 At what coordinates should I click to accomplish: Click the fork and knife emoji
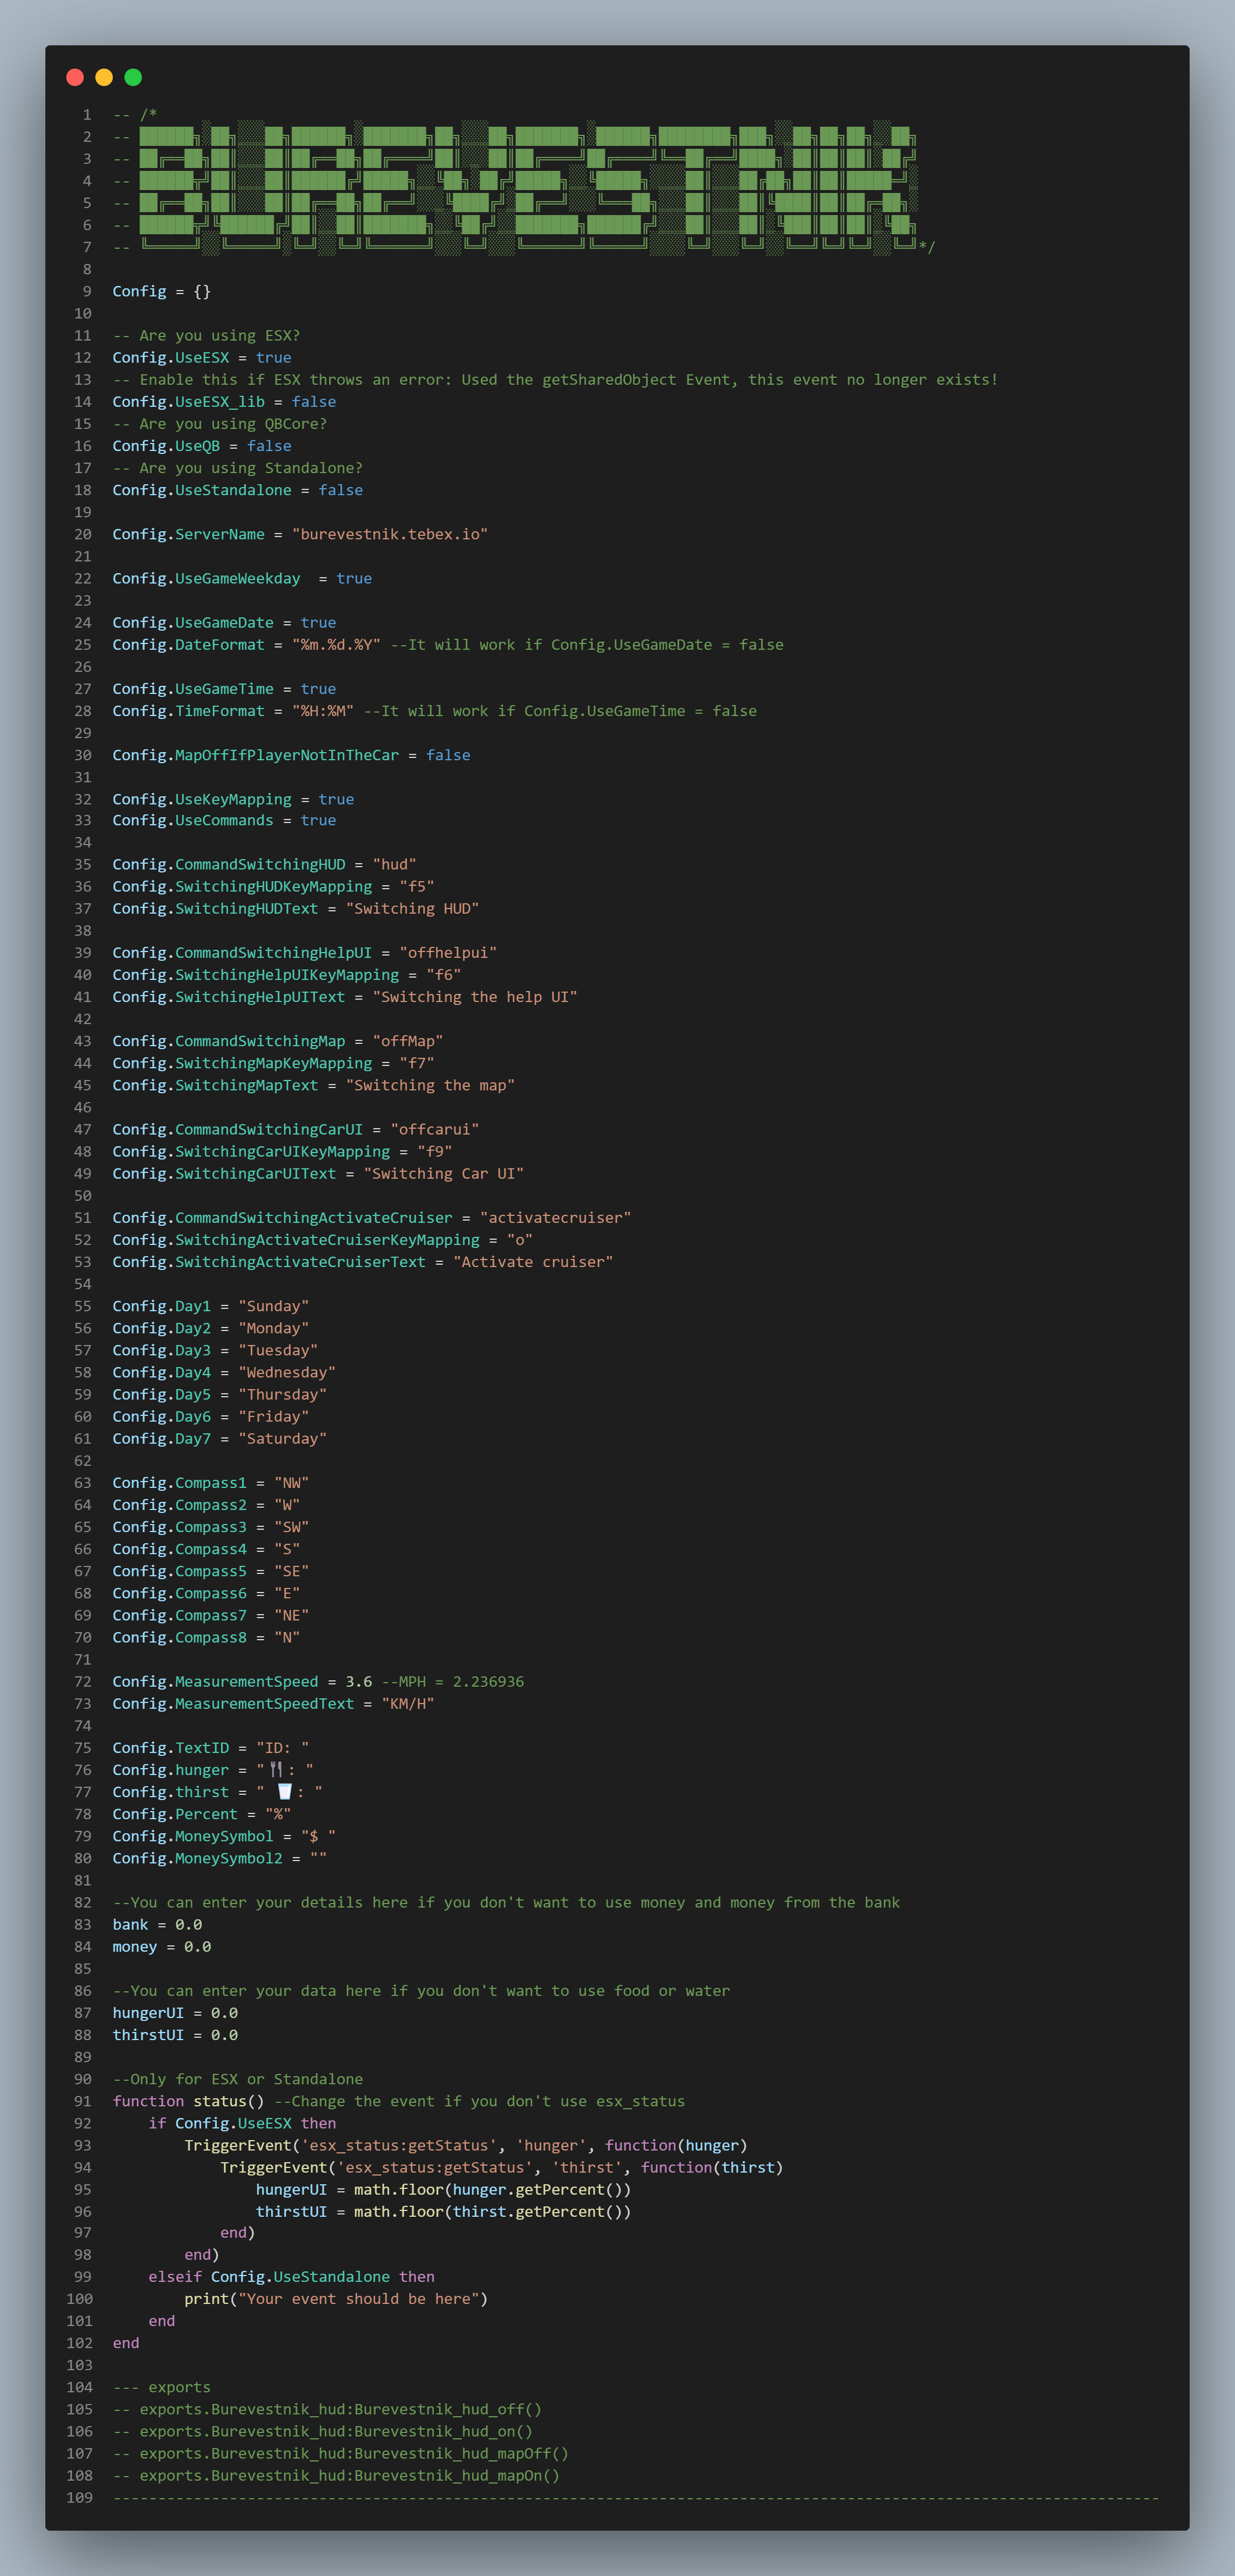276,1770
